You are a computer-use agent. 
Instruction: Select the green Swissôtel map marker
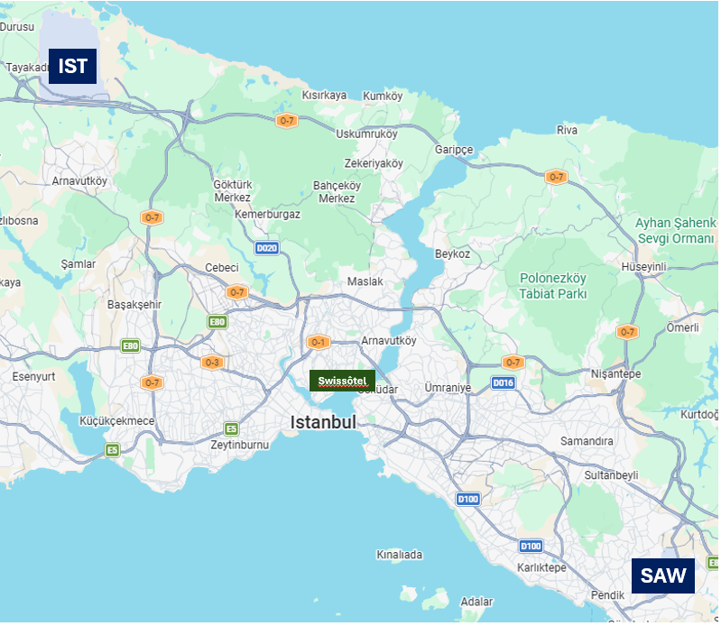pos(342,381)
